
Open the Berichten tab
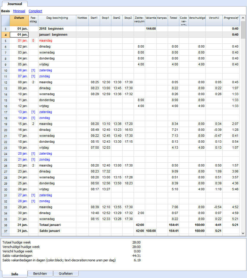(40, 274)
